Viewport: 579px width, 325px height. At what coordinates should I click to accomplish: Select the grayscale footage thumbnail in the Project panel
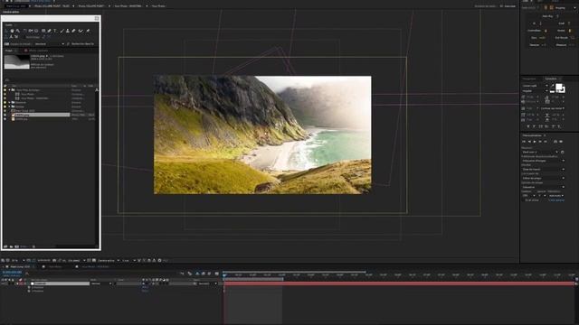(16, 62)
